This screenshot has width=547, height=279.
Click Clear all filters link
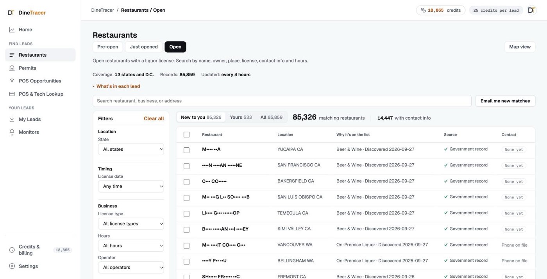coord(154,118)
